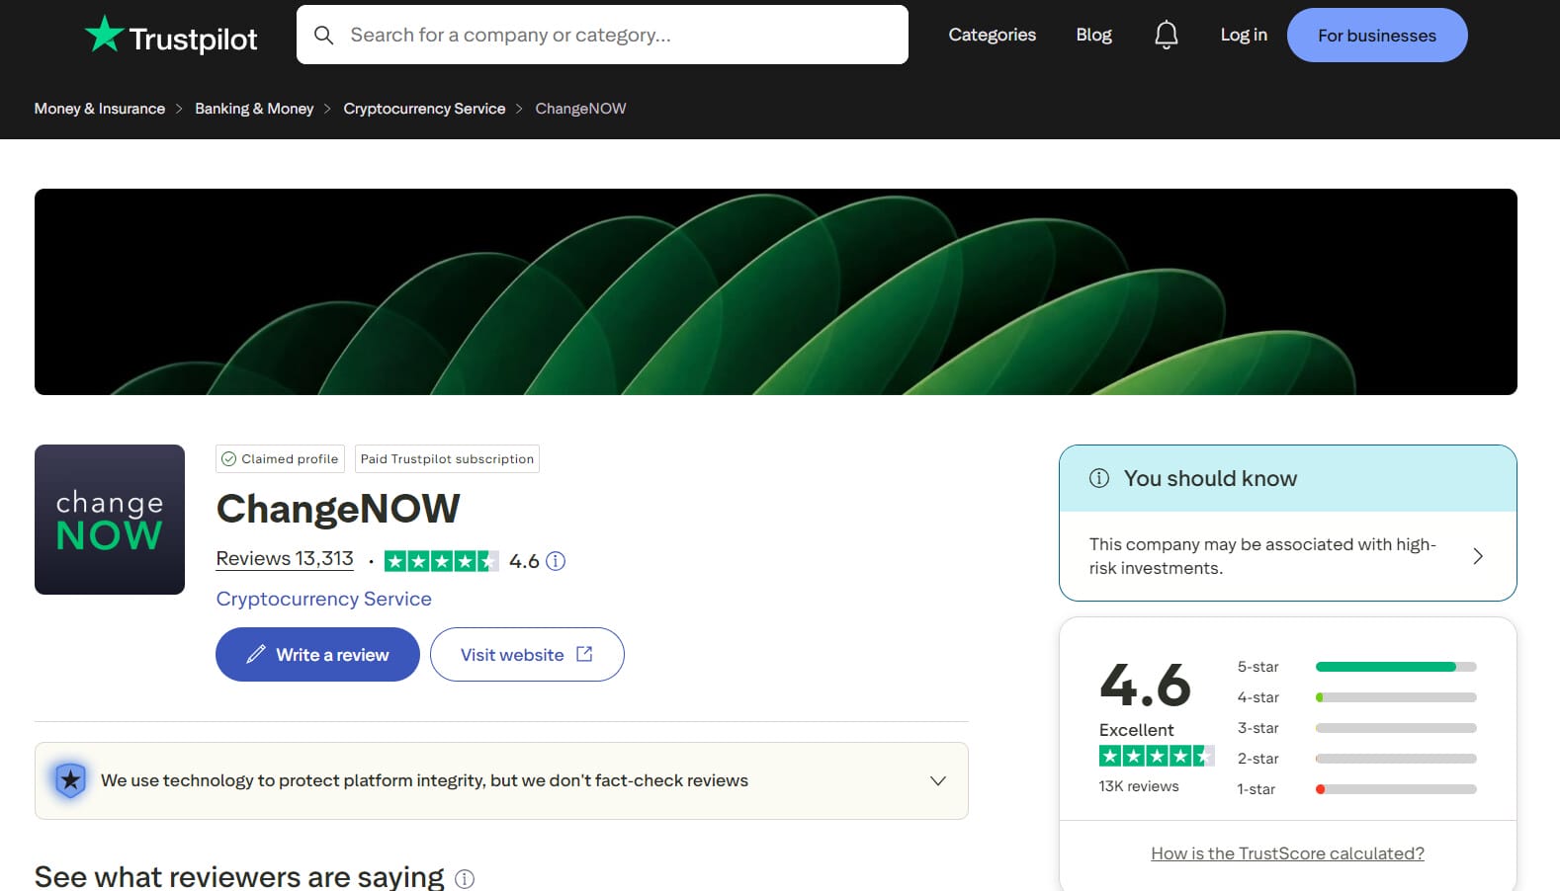Click the 'Excellent' rating label

(1136, 730)
